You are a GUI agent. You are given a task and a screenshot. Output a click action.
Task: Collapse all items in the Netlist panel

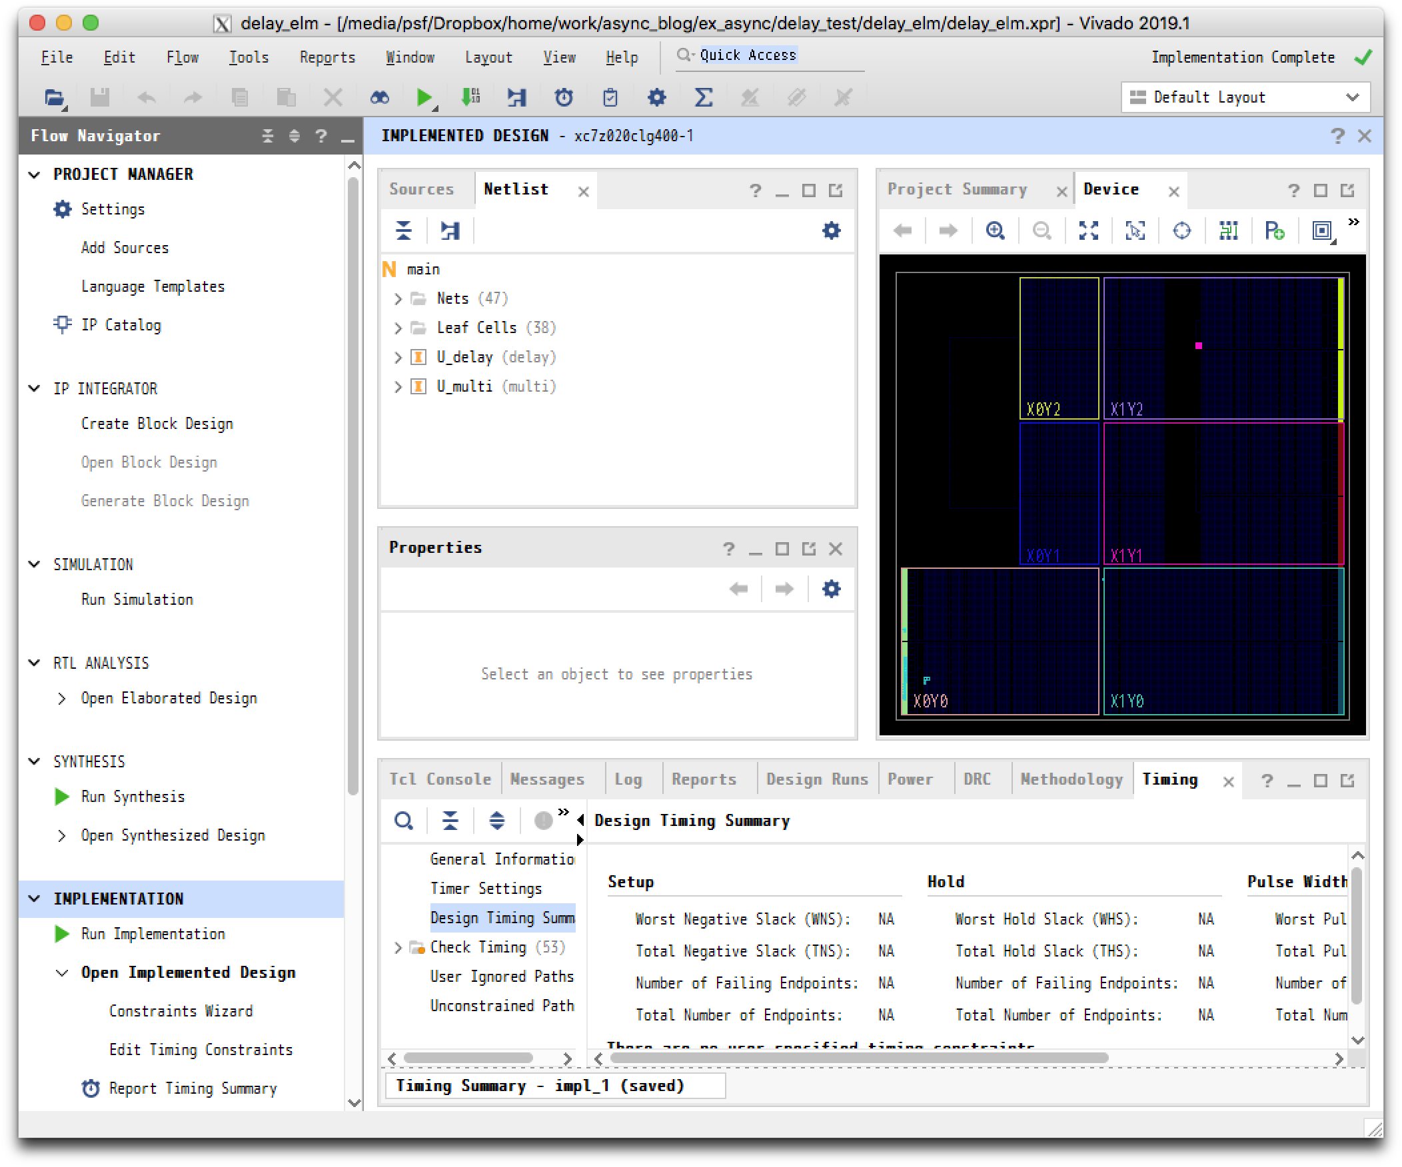click(x=403, y=231)
